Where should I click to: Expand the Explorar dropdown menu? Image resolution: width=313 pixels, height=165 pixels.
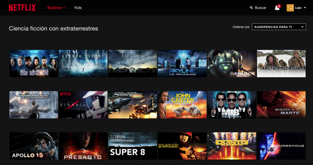(56, 8)
